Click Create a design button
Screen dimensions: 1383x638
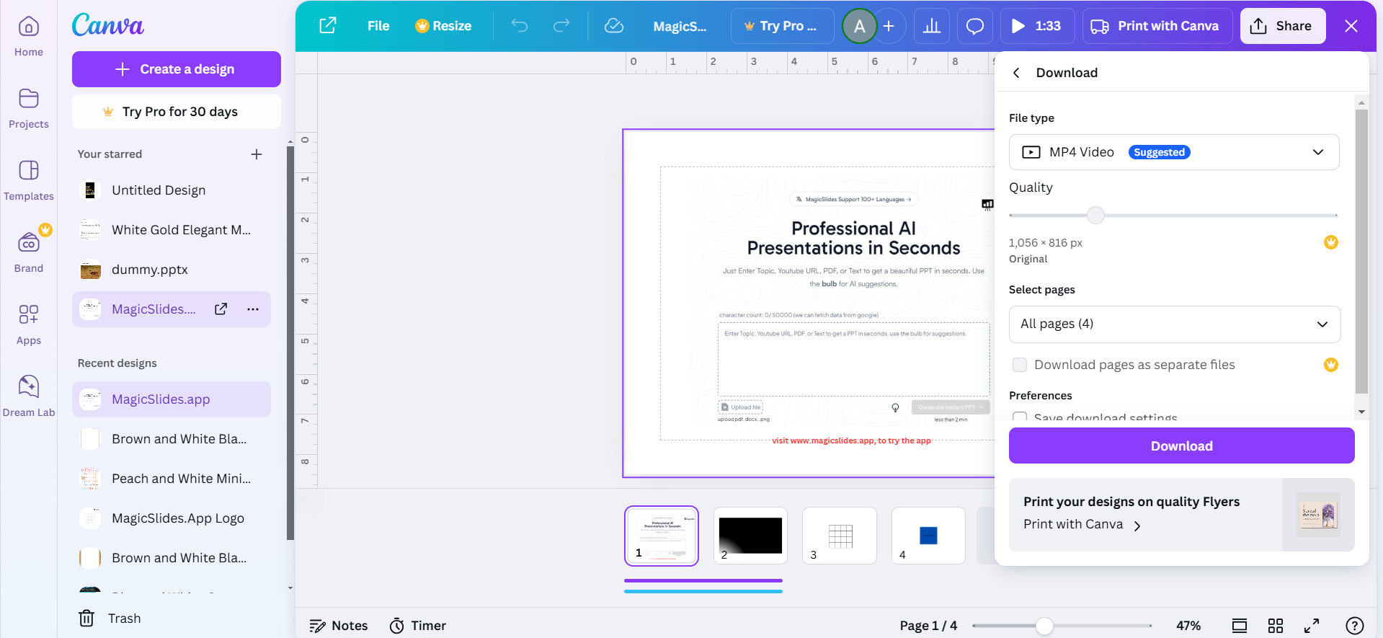coord(177,69)
